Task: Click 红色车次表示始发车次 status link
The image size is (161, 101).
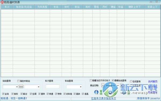Action: (103, 98)
